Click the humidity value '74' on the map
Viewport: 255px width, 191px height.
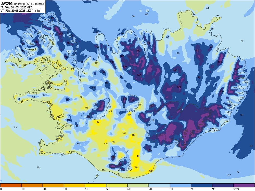(194, 15)
